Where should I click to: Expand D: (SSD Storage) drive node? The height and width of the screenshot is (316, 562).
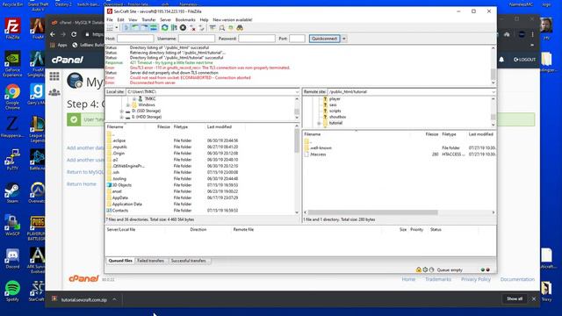tap(121, 111)
